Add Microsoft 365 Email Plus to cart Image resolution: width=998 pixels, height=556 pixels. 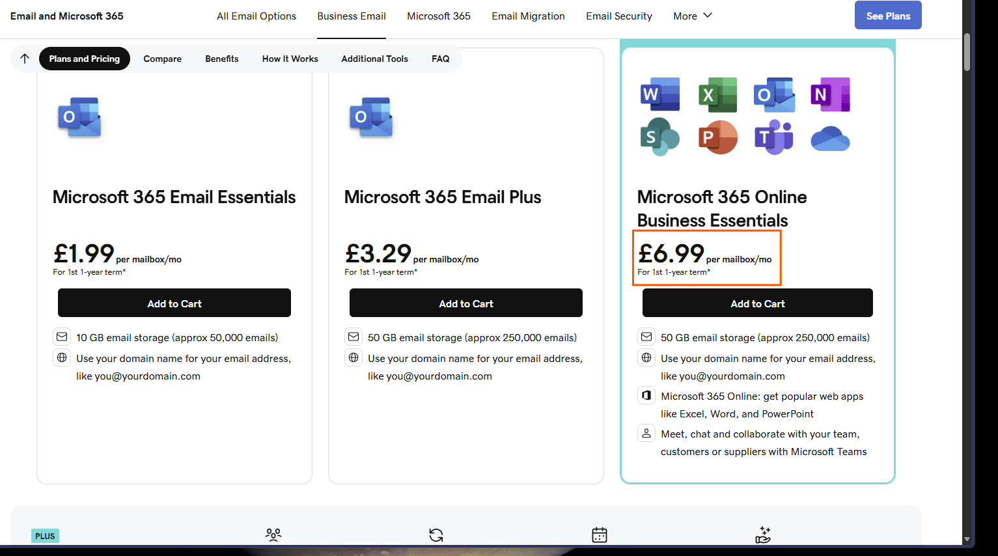click(466, 303)
